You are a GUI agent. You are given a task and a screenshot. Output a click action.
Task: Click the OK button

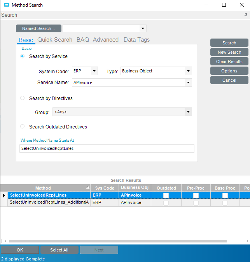tap(20, 250)
